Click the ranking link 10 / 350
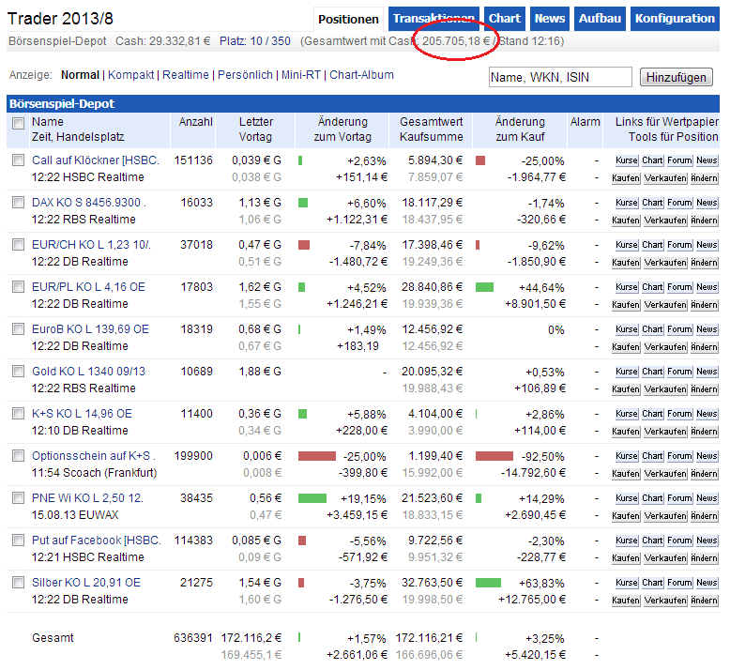Image resolution: width=730 pixels, height=670 pixels. point(269,42)
